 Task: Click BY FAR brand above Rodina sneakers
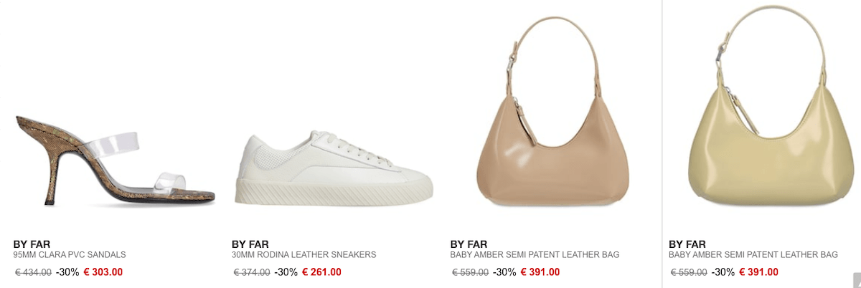pyautogui.click(x=250, y=244)
